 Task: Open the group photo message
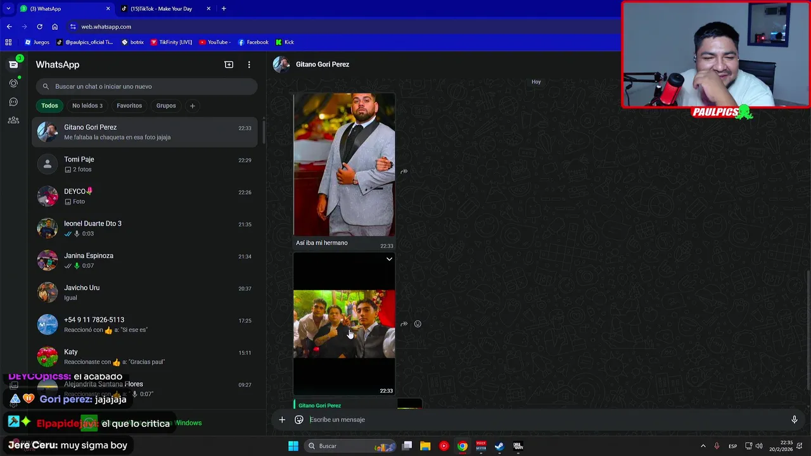click(x=344, y=324)
